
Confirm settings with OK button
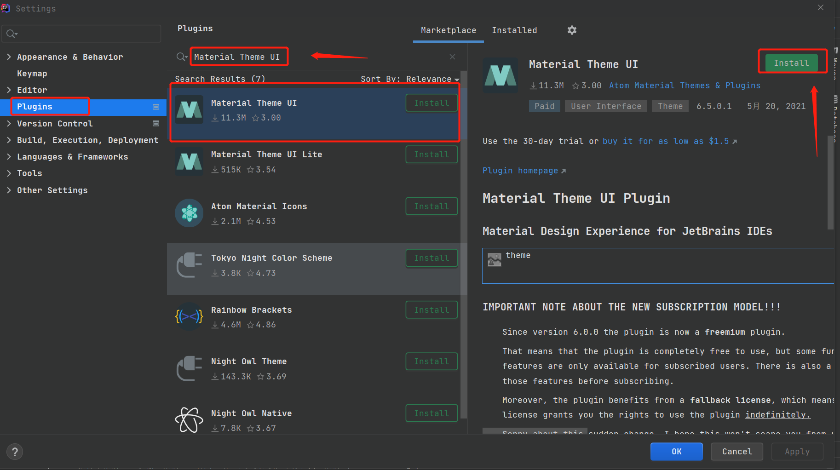(x=676, y=452)
